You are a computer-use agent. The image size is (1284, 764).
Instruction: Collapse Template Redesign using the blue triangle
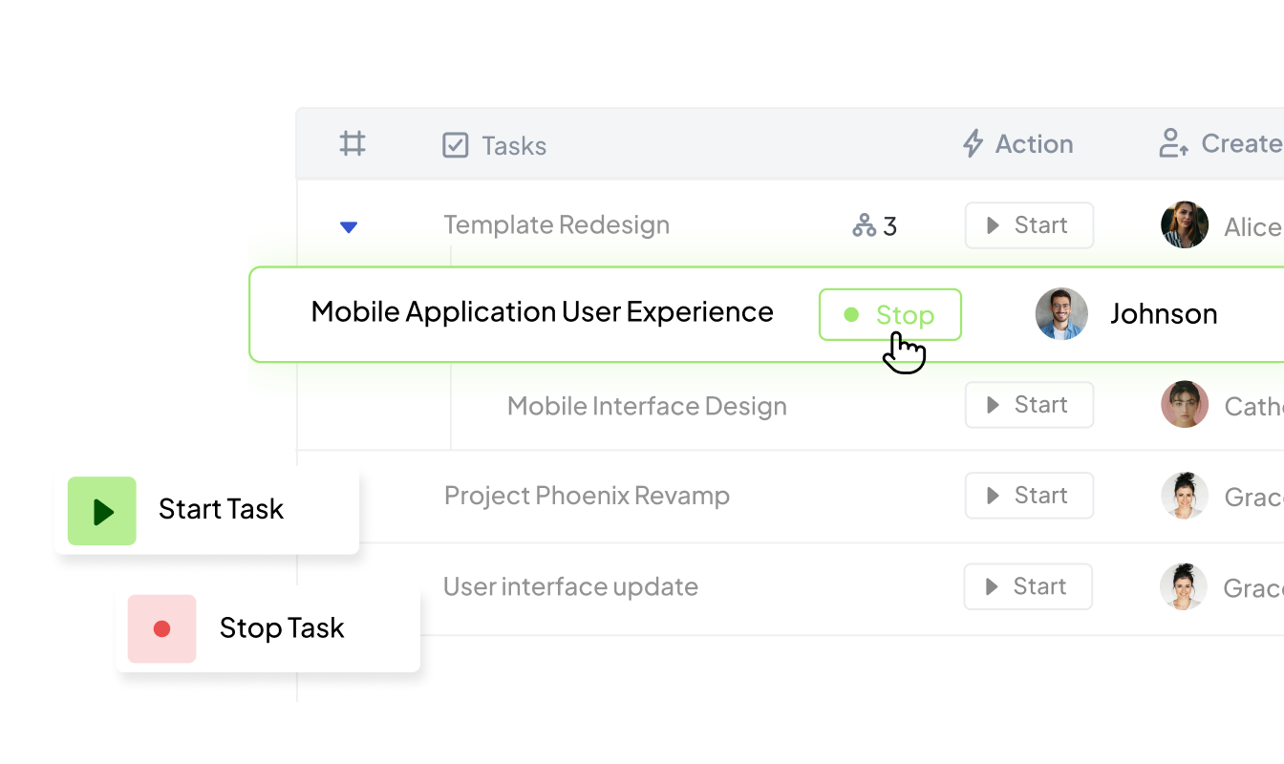(349, 226)
